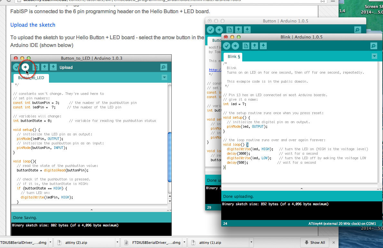
Task: Click 'ATtiny44 (external 20 MHz clock) on COM1' status
Action: click(342, 223)
